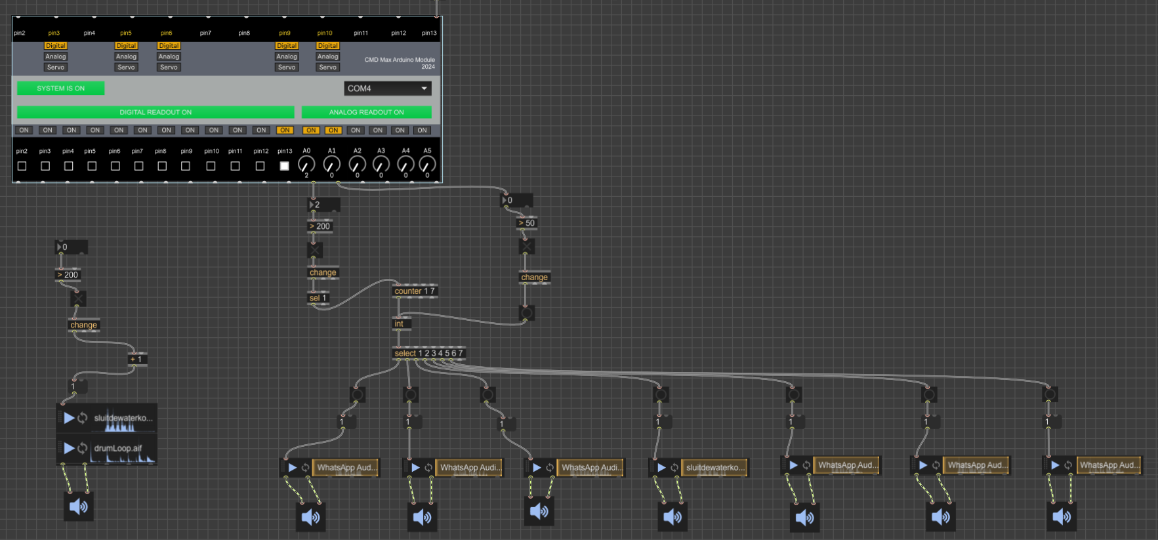The height and width of the screenshot is (540, 1158).
Task: Click speaker icon under leftmost WhatsApp Aud clip
Action: coord(310,517)
